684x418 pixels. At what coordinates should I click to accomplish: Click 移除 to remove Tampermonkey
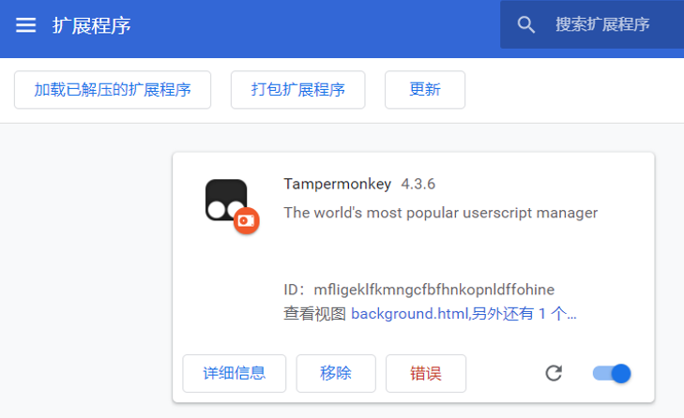336,374
